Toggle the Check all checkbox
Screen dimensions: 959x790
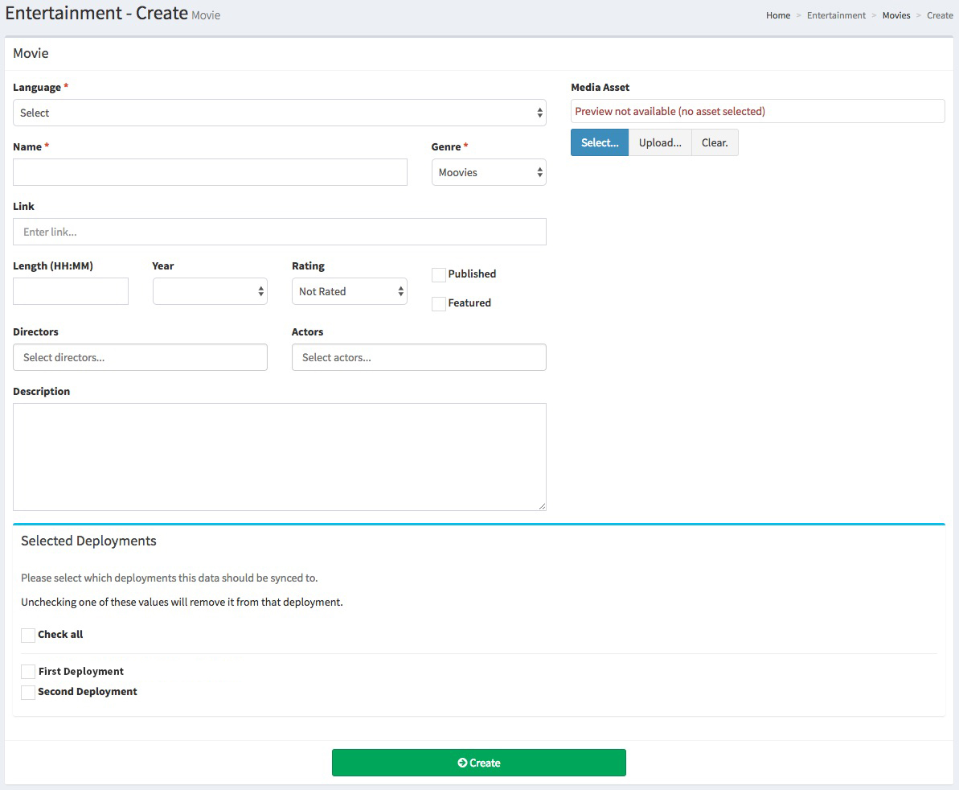tap(28, 636)
